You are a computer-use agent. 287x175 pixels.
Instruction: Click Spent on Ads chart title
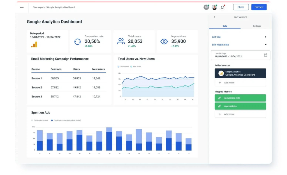[x=41, y=113]
